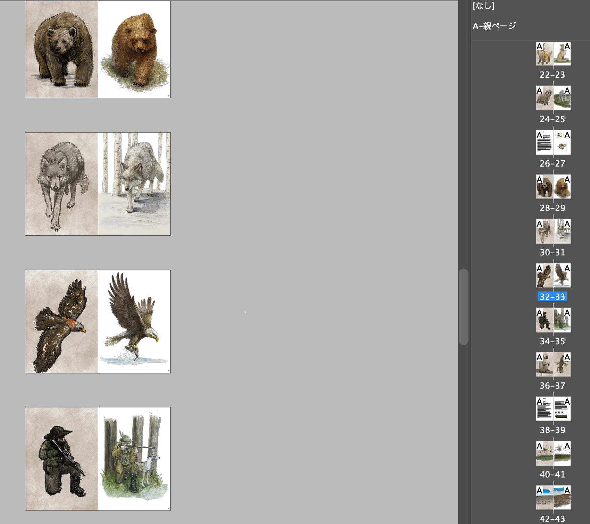590x524 pixels.
Task: Select the 42-43 spread thumbnail
Action: pos(553,498)
